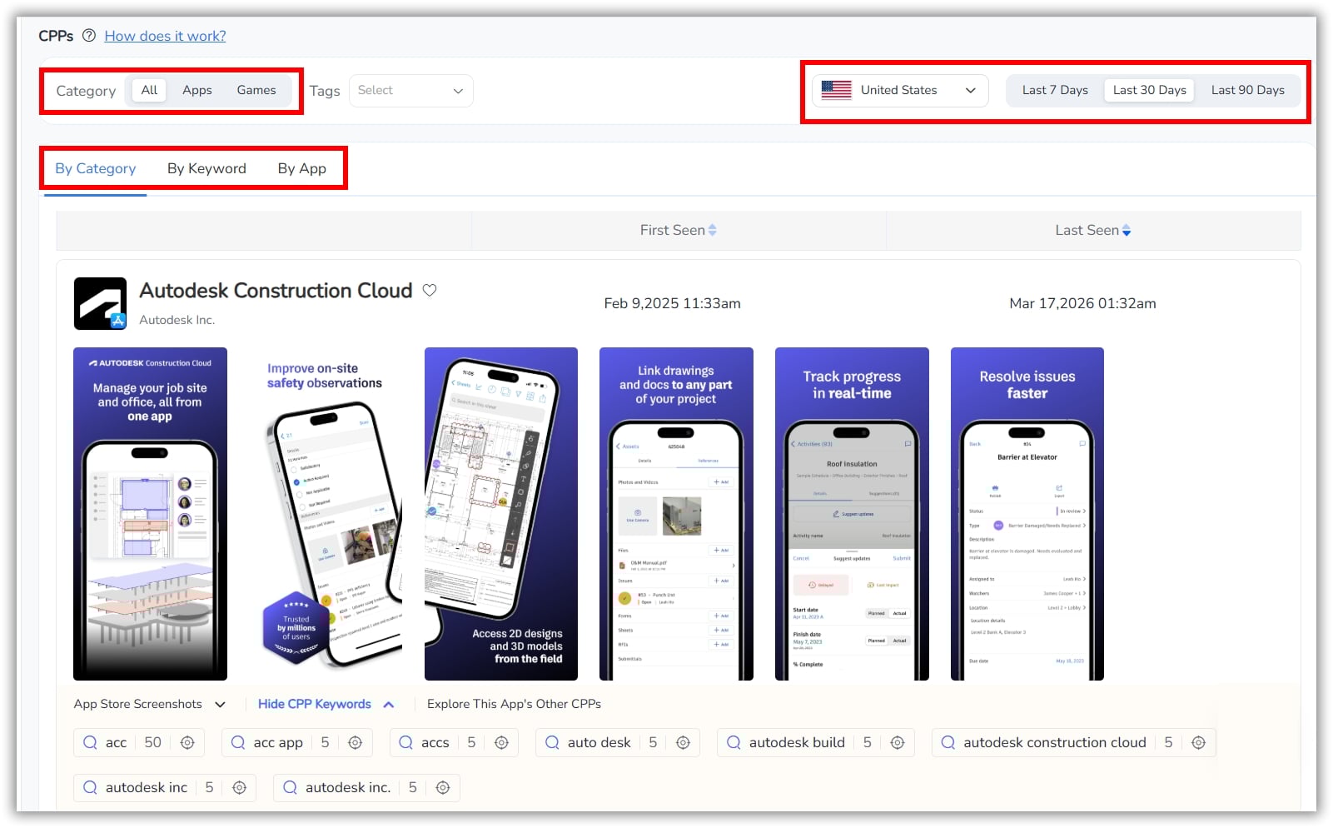Switch the period to Last 7 Days

point(1055,90)
